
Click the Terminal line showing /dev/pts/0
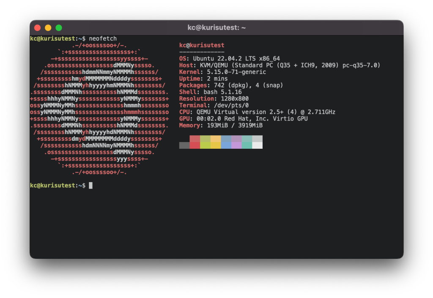tap(214, 105)
